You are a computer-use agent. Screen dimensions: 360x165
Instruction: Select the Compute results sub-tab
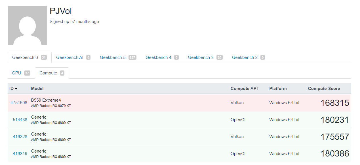pyautogui.click(x=48, y=73)
